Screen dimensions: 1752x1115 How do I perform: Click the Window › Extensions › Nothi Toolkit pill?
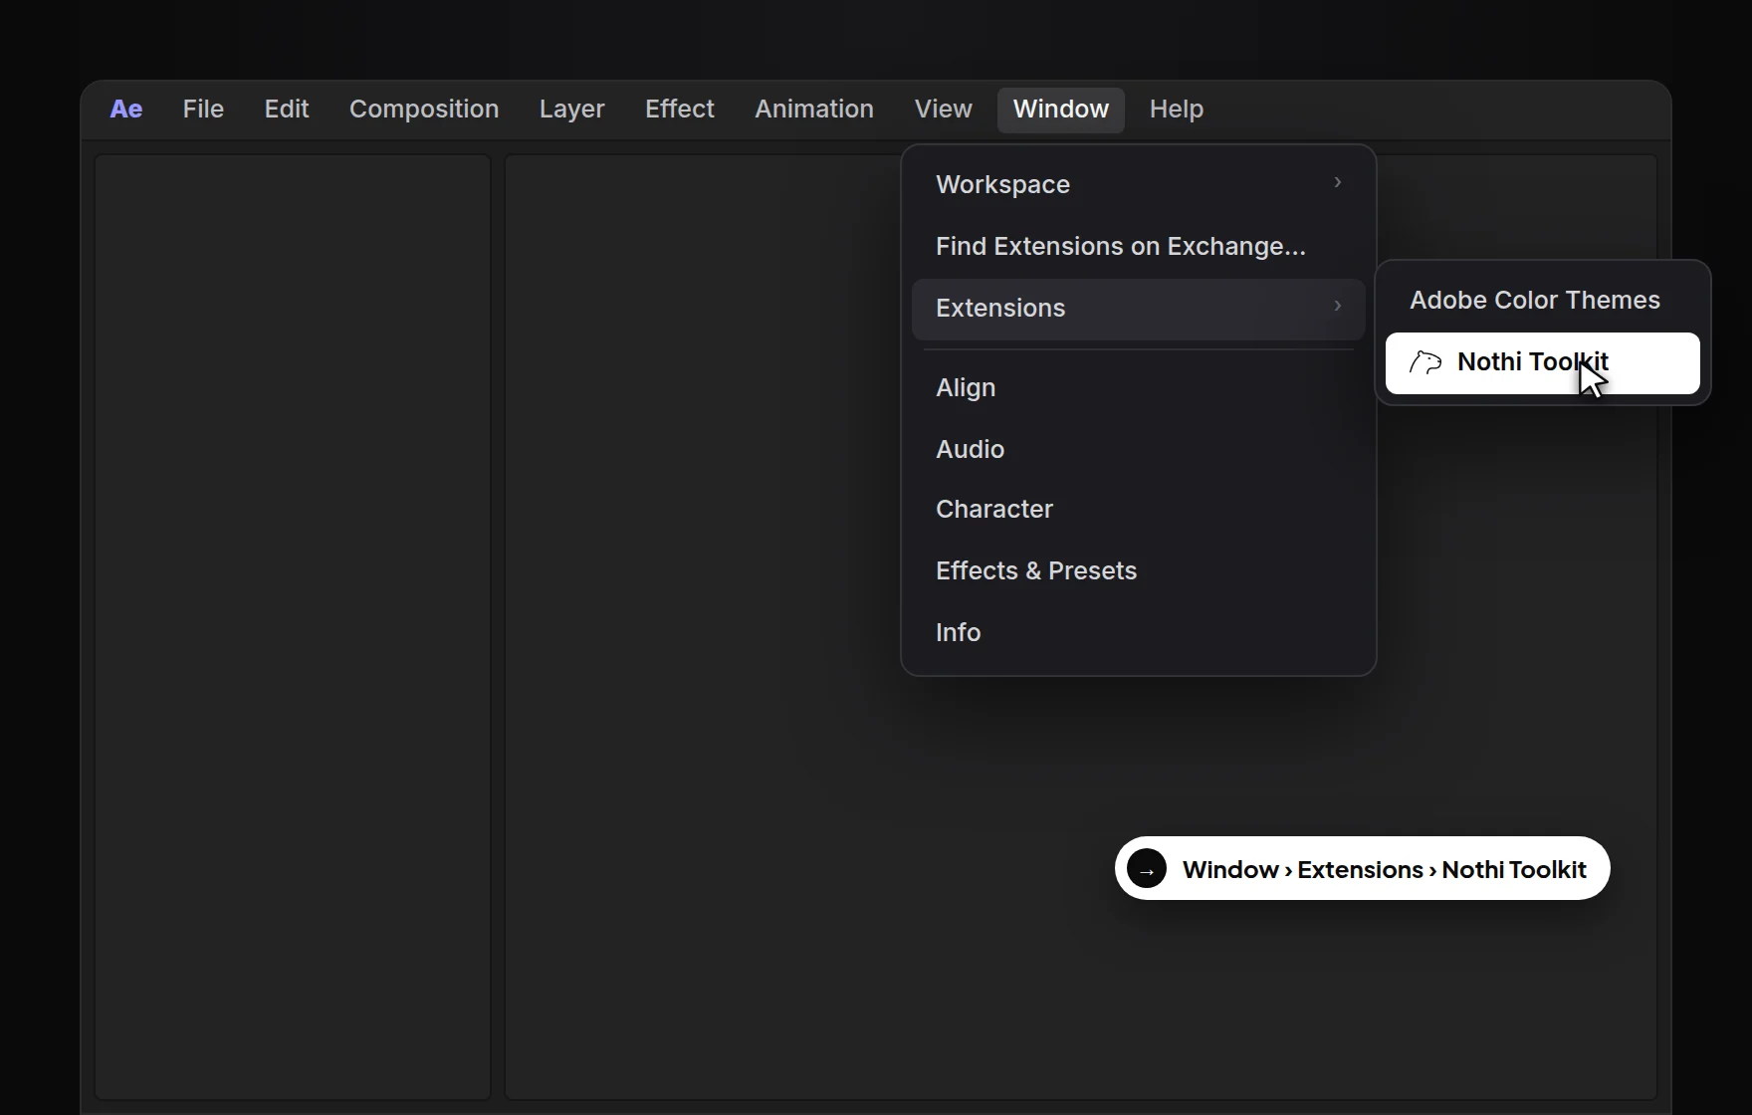click(x=1363, y=868)
